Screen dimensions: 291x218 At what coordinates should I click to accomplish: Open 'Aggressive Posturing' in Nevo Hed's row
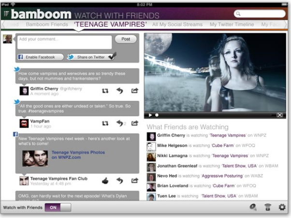(222, 176)
